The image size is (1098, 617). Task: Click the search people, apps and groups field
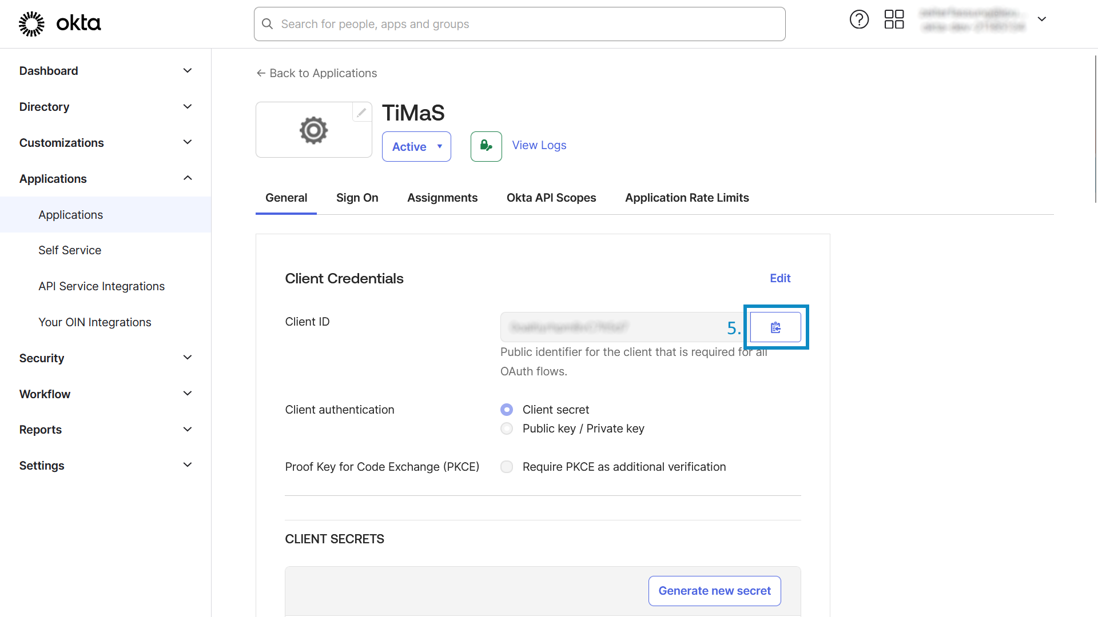pos(519,24)
